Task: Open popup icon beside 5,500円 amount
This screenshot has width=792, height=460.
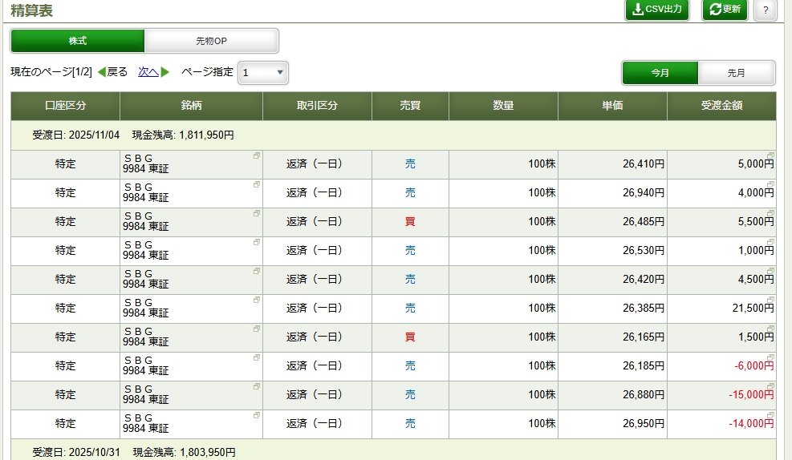Action: point(770,213)
